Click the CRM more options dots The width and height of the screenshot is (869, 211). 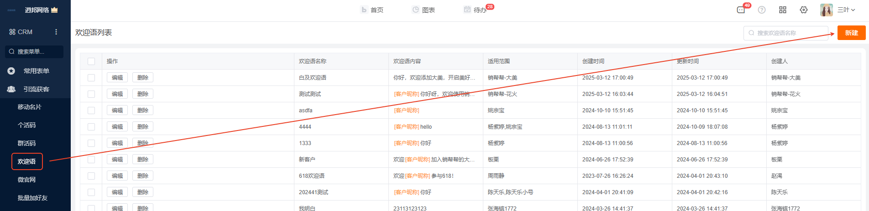(x=56, y=32)
